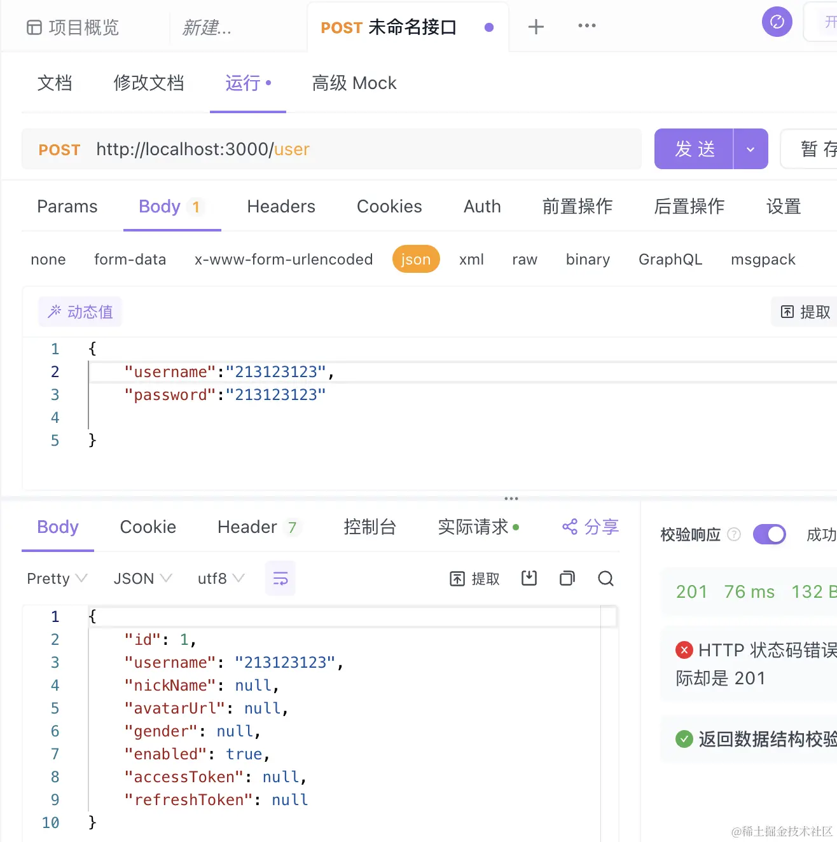Viewport: 837px width, 842px height.
Task: Toggle the word wrap icon
Action: (x=280, y=578)
